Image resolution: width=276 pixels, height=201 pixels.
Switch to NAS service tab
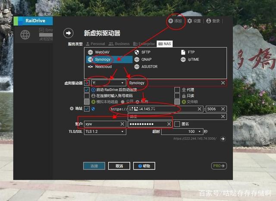point(165,44)
